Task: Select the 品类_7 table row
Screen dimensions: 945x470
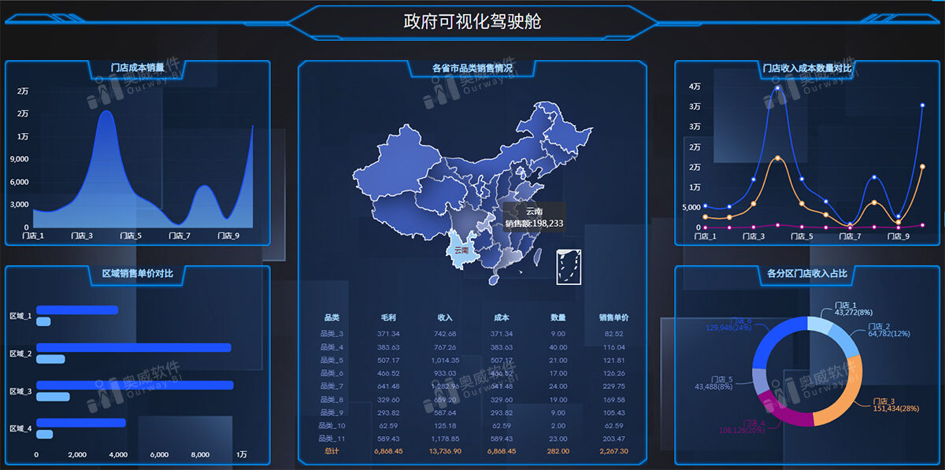Action: (472, 386)
